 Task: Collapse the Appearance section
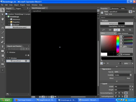pyautogui.click(x=101, y=69)
